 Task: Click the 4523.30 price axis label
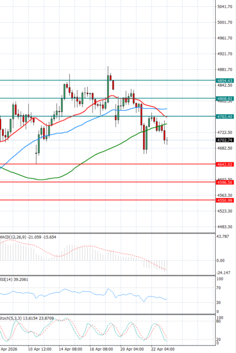[224, 211]
